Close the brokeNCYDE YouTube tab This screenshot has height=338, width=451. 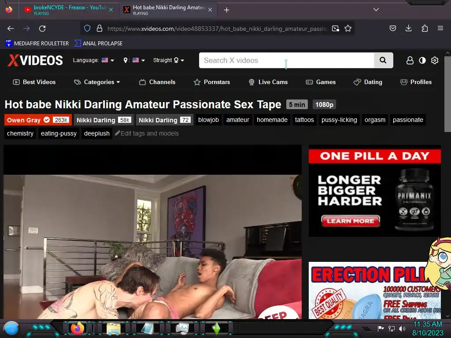click(x=111, y=10)
